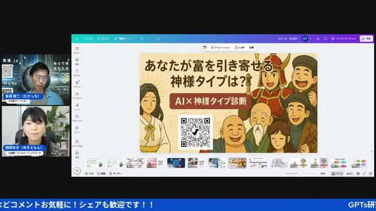Click the QR code on the slide
Viewport: 376px width, 211px height.
click(196, 132)
